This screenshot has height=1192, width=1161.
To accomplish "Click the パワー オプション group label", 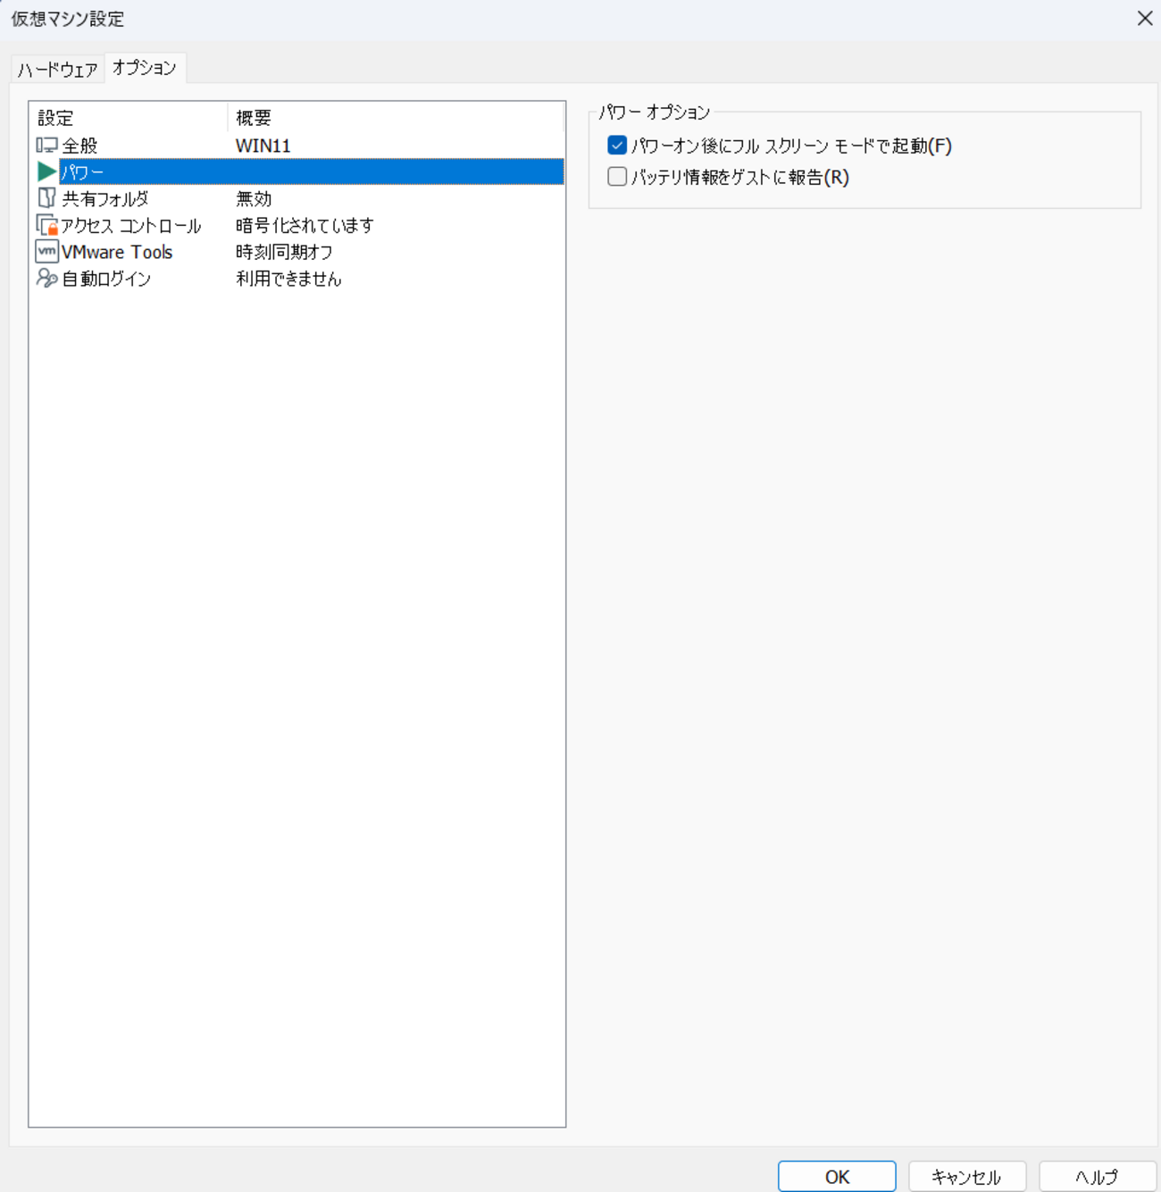I will [x=654, y=113].
